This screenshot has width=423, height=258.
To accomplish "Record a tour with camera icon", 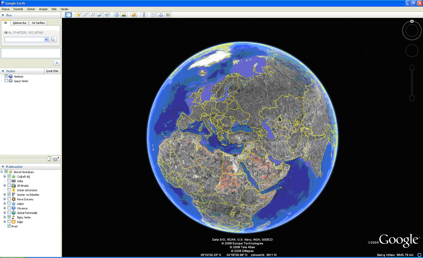I will [107, 15].
